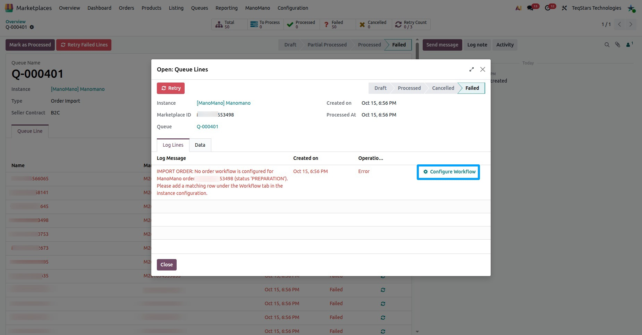Click the Close button in dialog
The height and width of the screenshot is (335, 642).
click(x=167, y=265)
